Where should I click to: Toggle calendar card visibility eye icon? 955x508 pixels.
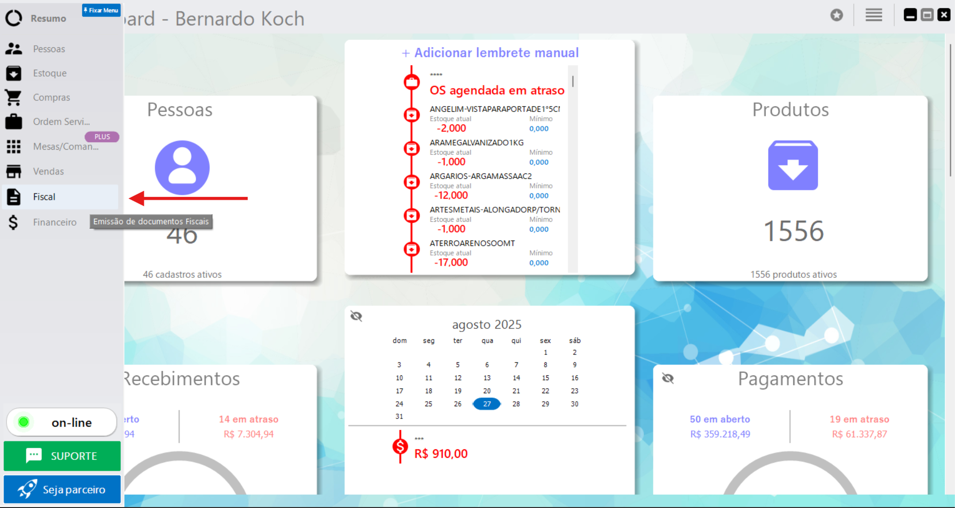356,316
